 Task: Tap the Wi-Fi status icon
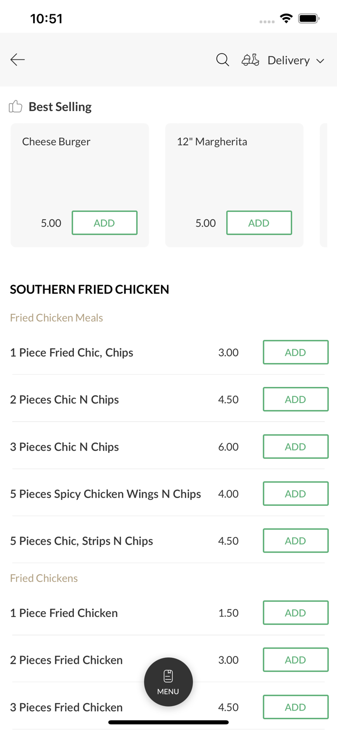pyautogui.click(x=286, y=19)
